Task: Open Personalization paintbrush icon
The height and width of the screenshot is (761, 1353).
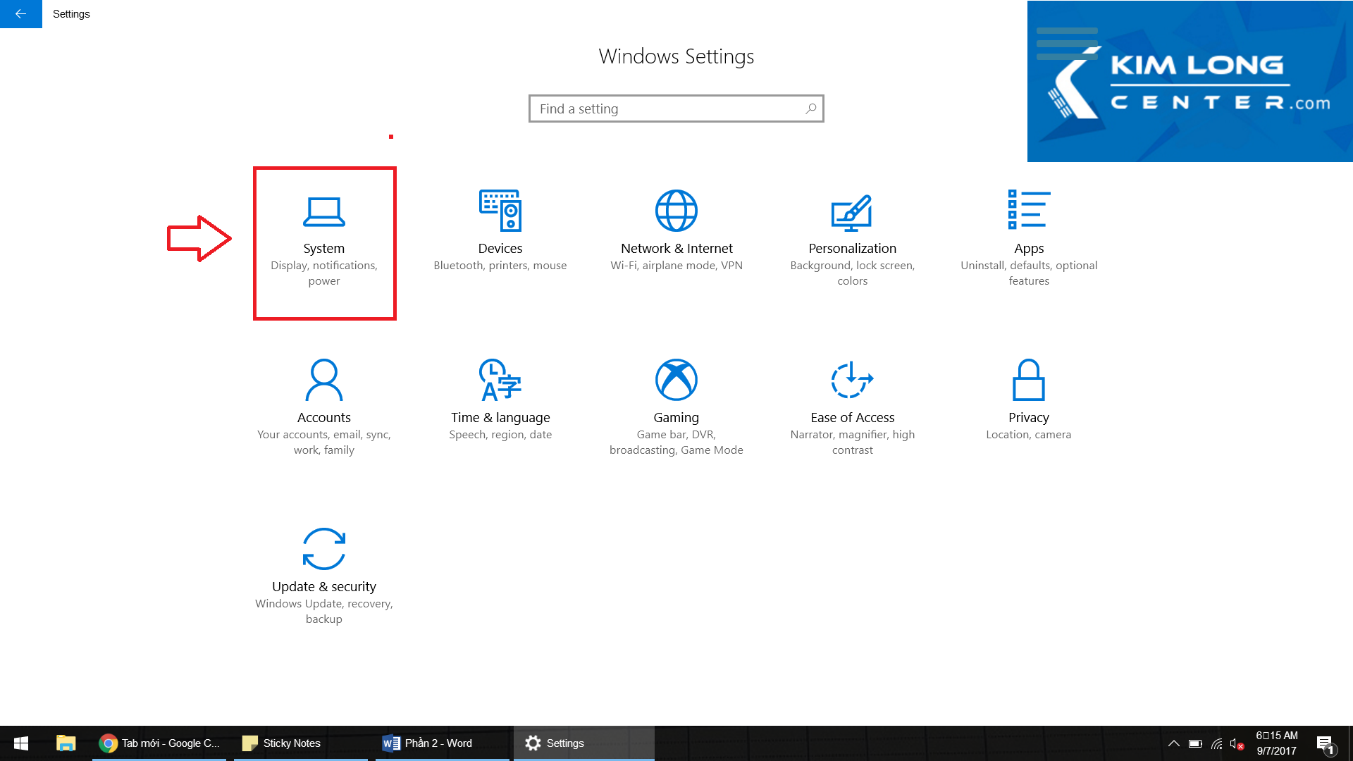Action: click(x=852, y=211)
